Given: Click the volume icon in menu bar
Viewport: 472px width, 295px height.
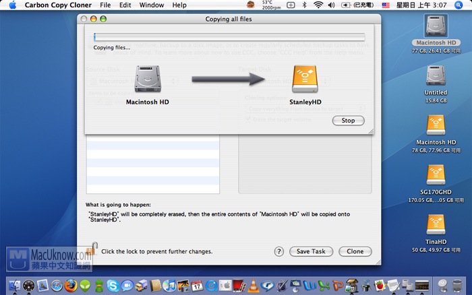Looking at the screenshot, I should tap(332, 5).
